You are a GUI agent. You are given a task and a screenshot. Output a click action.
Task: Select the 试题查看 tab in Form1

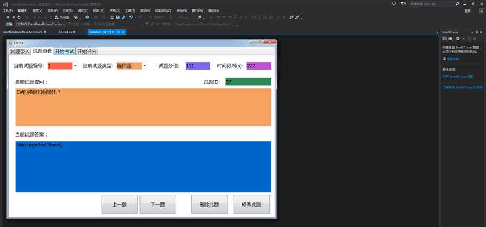[42, 51]
